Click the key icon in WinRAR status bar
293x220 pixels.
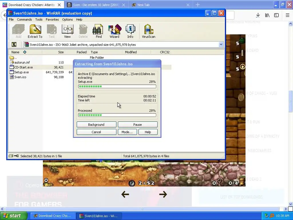[x=16, y=156]
